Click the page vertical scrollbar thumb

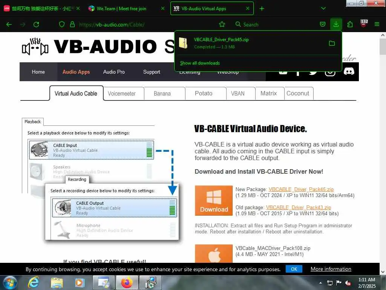[x=383, y=47]
